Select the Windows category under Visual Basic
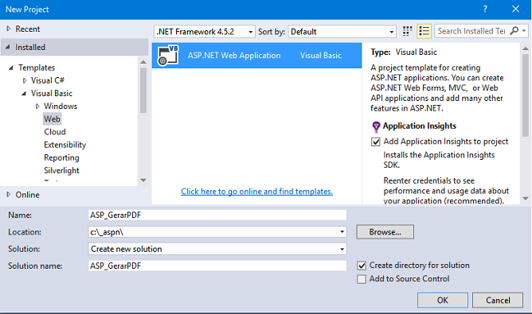 (61, 106)
